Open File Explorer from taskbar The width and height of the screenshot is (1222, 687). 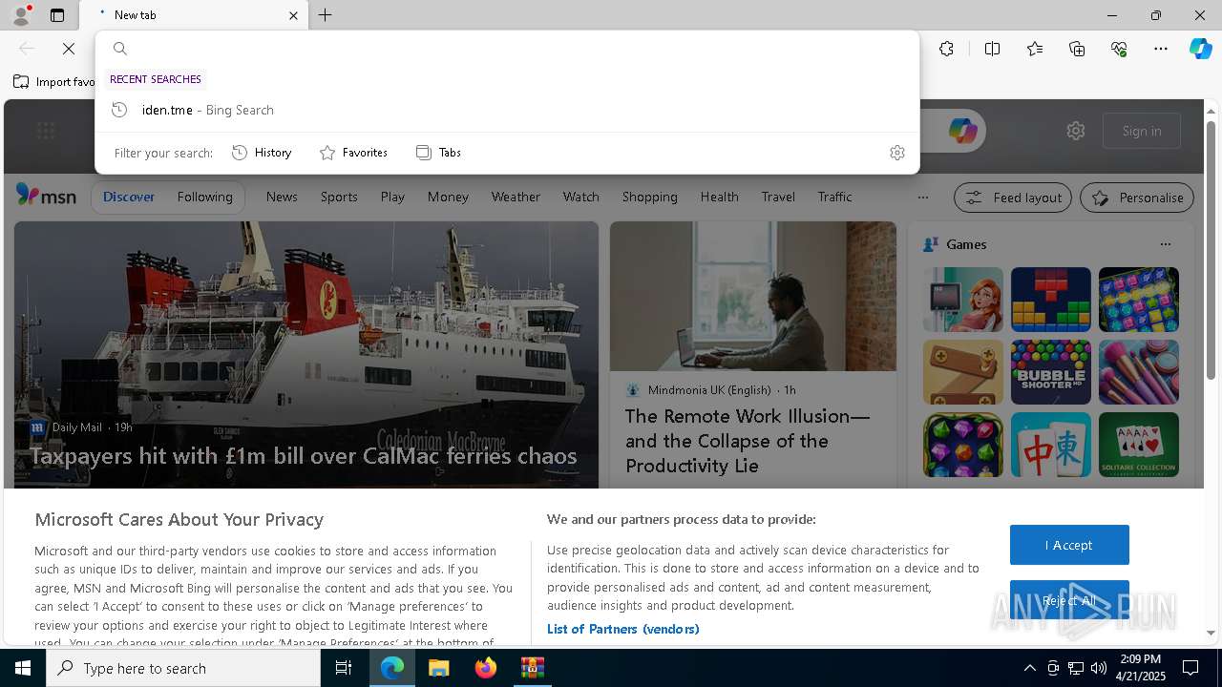438,668
